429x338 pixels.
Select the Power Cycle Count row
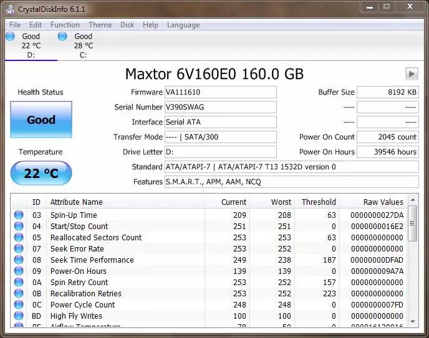209,304
